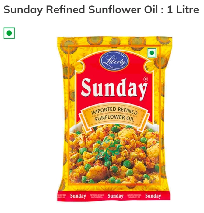Click the Imported Refined Sunflower Oil banner
204x213 pixels.
coord(114,115)
